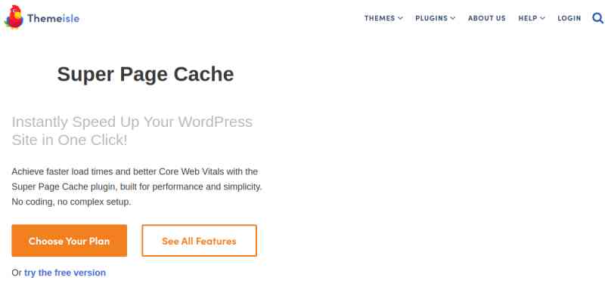Click the Instantly Speed Up Your WordPress line
This screenshot has width=605, height=302.
coord(132,122)
